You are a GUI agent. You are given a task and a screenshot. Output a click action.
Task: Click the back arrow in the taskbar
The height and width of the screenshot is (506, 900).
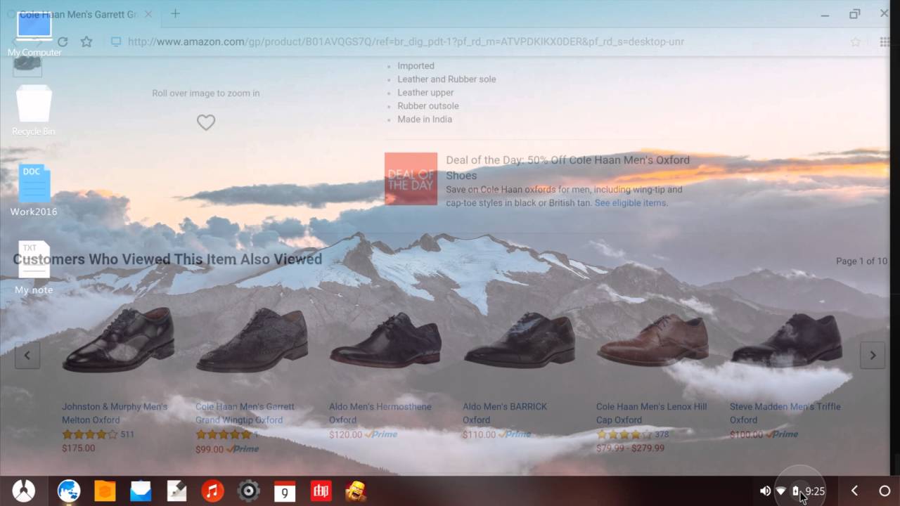coord(854,491)
